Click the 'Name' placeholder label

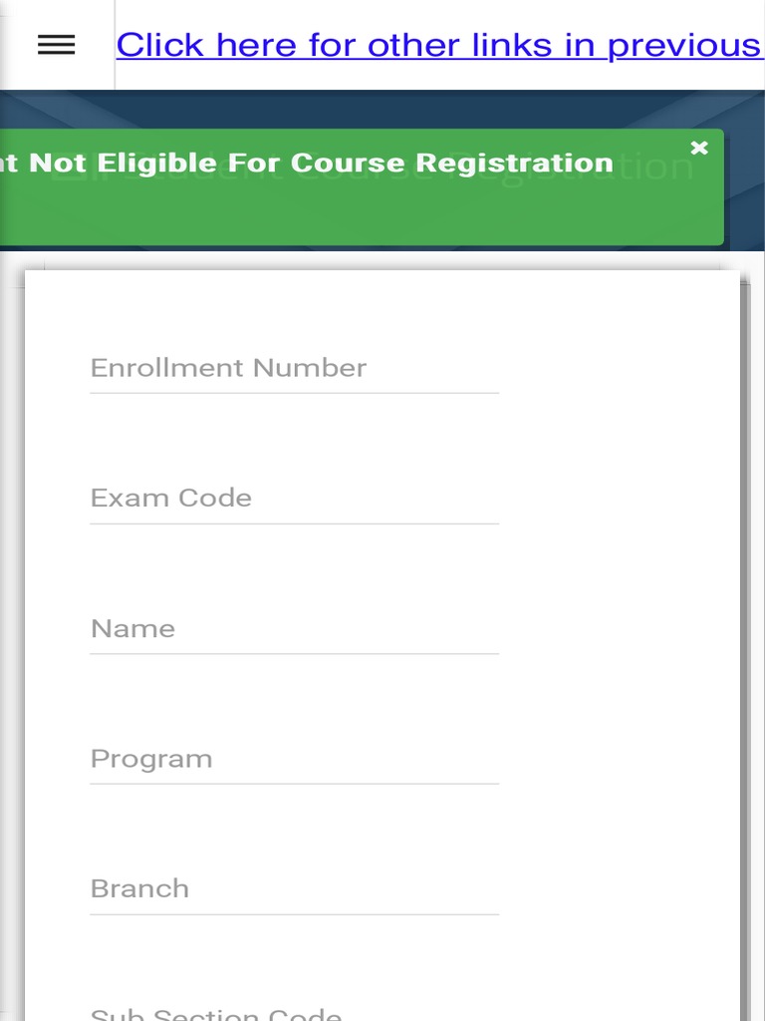132,628
